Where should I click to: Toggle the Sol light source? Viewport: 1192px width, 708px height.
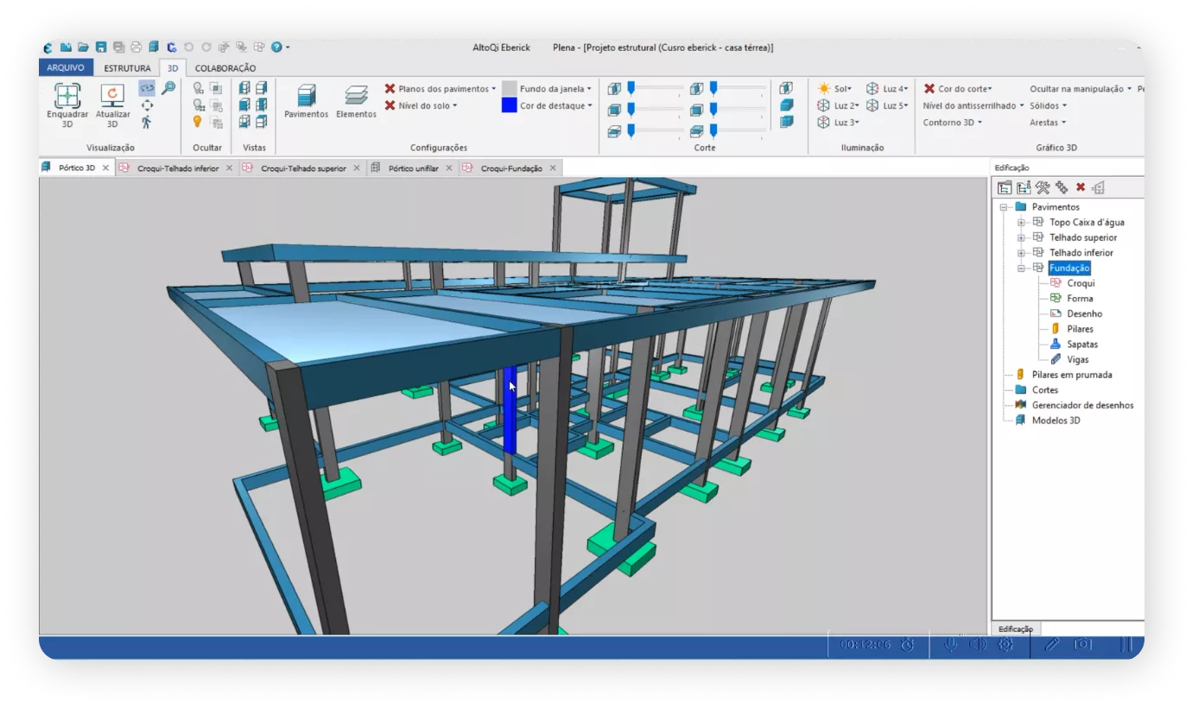(834, 89)
